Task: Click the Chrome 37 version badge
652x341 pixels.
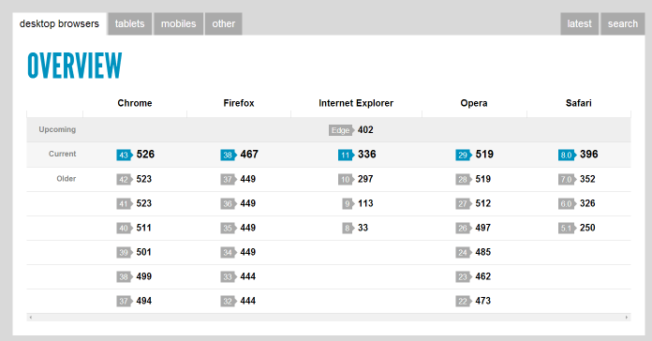Action: coord(125,301)
